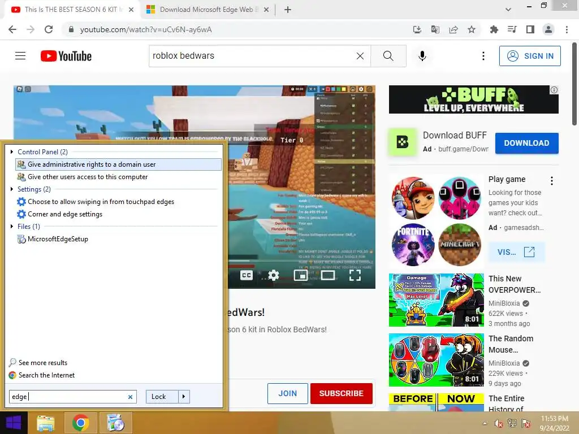This screenshot has width=579, height=434.
Task: Clear the Start menu search text
Action: pos(130,397)
